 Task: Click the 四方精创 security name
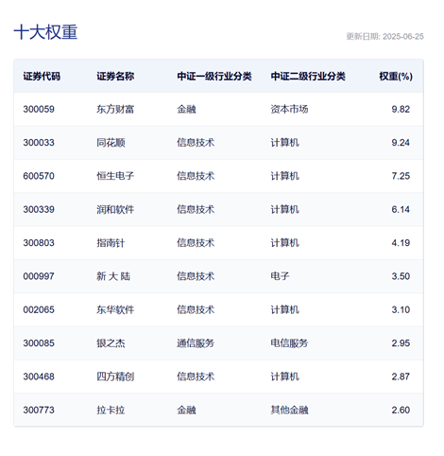115,377
